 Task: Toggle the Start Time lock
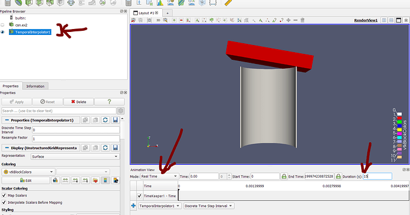pyautogui.click(x=284, y=177)
